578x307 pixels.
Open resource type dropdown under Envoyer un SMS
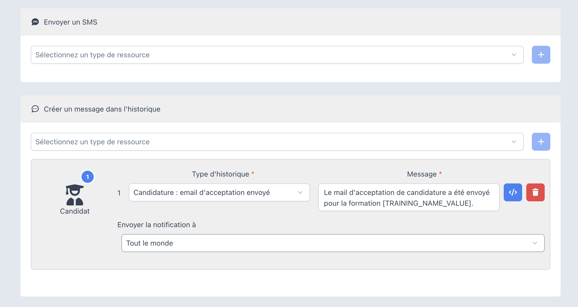pyautogui.click(x=277, y=55)
